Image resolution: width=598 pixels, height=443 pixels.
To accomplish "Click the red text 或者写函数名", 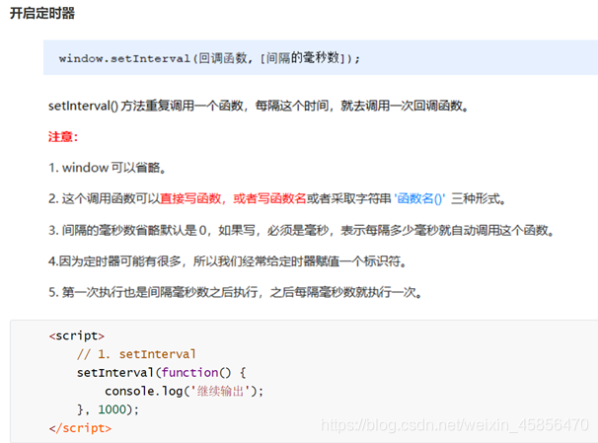I will click(269, 198).
